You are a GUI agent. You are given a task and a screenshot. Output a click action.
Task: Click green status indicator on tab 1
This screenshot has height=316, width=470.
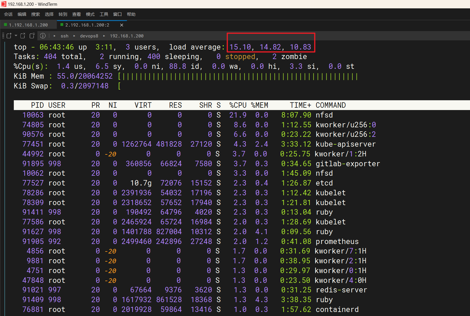5,25
